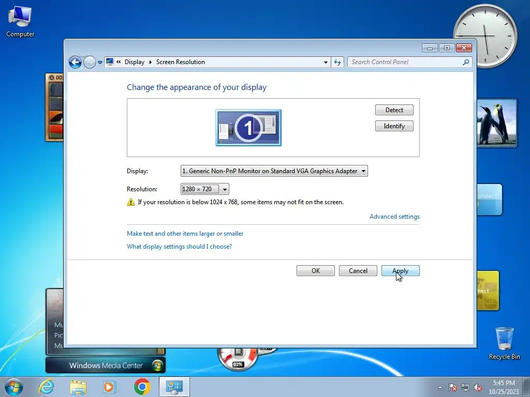Click the blue gadget below the penguins
Screen dimensions: 530x397
coord(490,200)
